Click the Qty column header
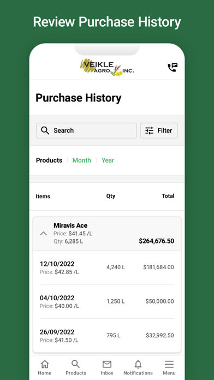This screenshot has width=214, height=380. (111, 196)
